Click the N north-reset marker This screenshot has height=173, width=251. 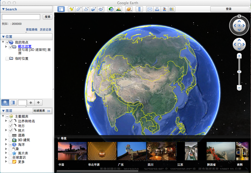point(239,16)
